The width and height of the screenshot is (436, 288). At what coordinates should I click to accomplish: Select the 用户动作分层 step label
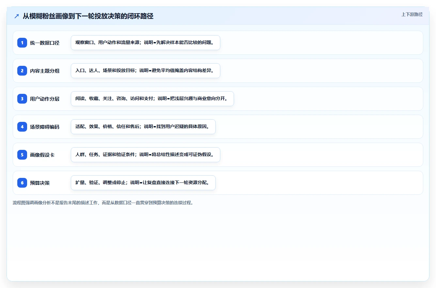click(45, 99)
